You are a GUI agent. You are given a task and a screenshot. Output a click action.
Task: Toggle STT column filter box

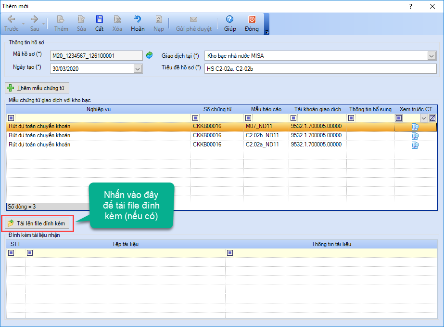pos(11,253)
